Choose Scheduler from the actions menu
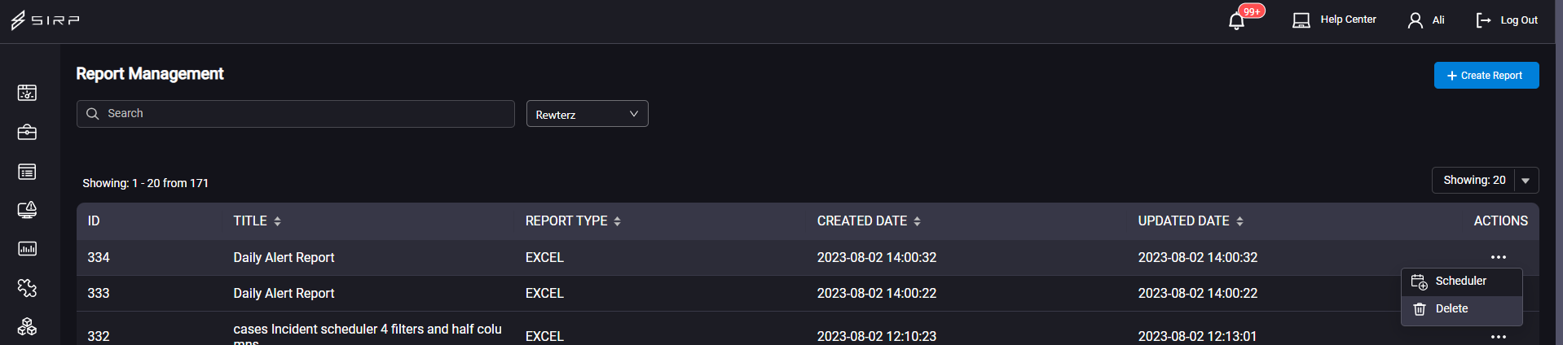The width and height of the screenshot is (1563, 345). tap(1461, 282)
